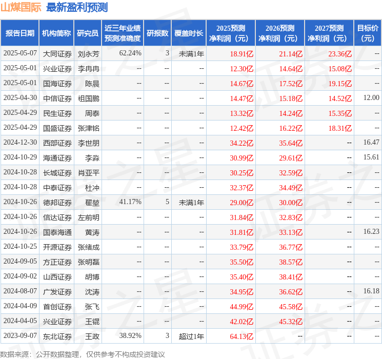Screen dimensions: 382x359
Task: Click the 44.99亿 profit forecast
Action: (x=242, y=307)
